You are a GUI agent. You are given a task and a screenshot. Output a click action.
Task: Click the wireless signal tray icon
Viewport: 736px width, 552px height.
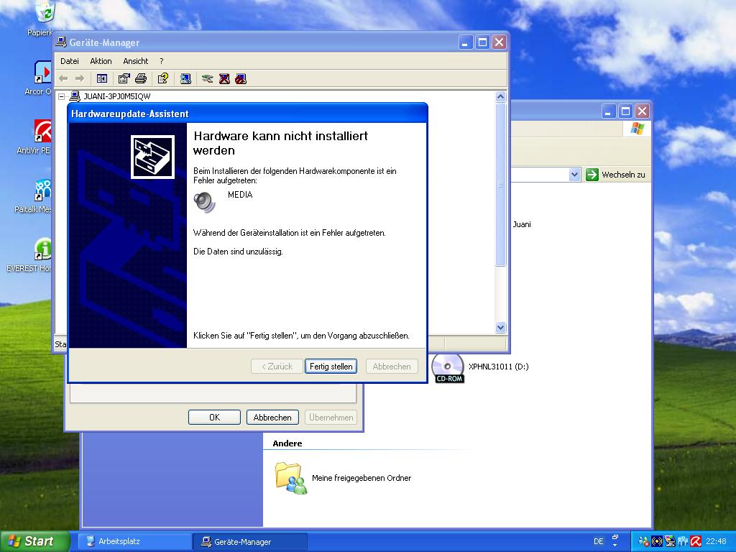click(x=657, y=541)
